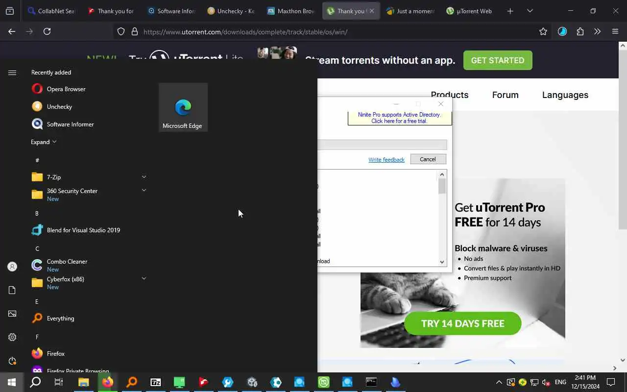
Task: Click Ninite log scrollbar up arrow
Action: click(442, 174)
